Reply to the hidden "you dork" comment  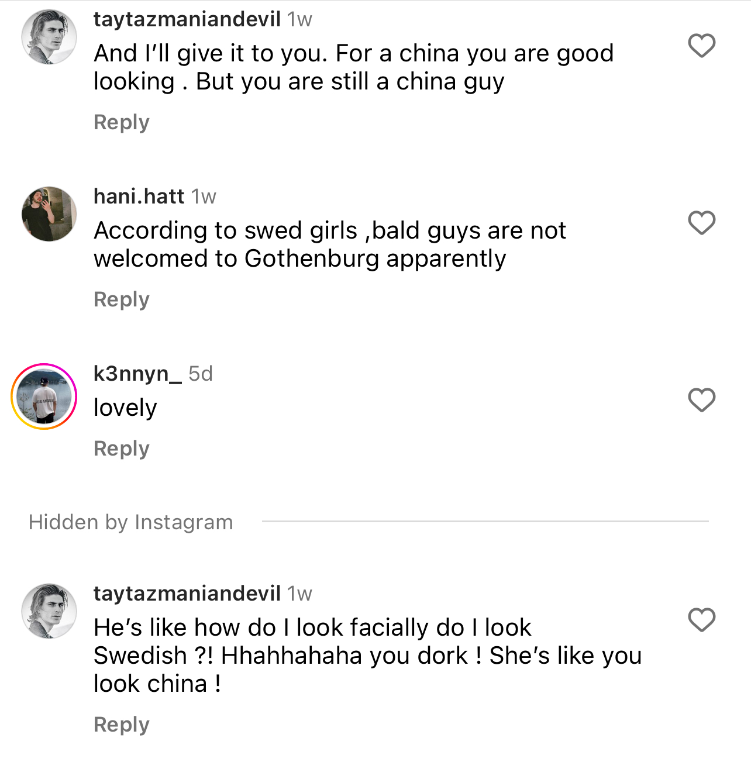click(x=122, y=725)
